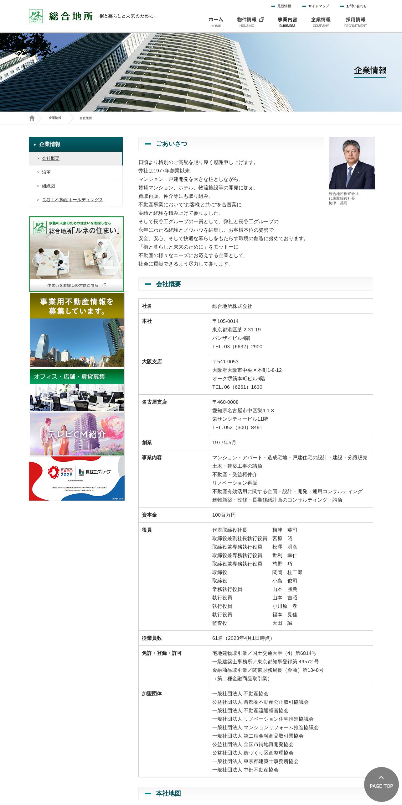Open テレビCM紹介 banner
The image size is (402, 805).
tap(77, 434)
